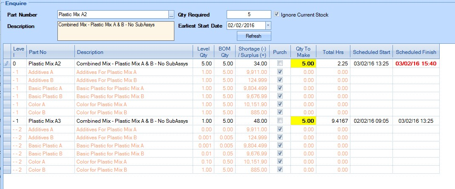This screenshot has height=189, width=455.
Task: Open the Earliest Start Date dropdown
Action: pyautogui.click(x=268, y=25)
